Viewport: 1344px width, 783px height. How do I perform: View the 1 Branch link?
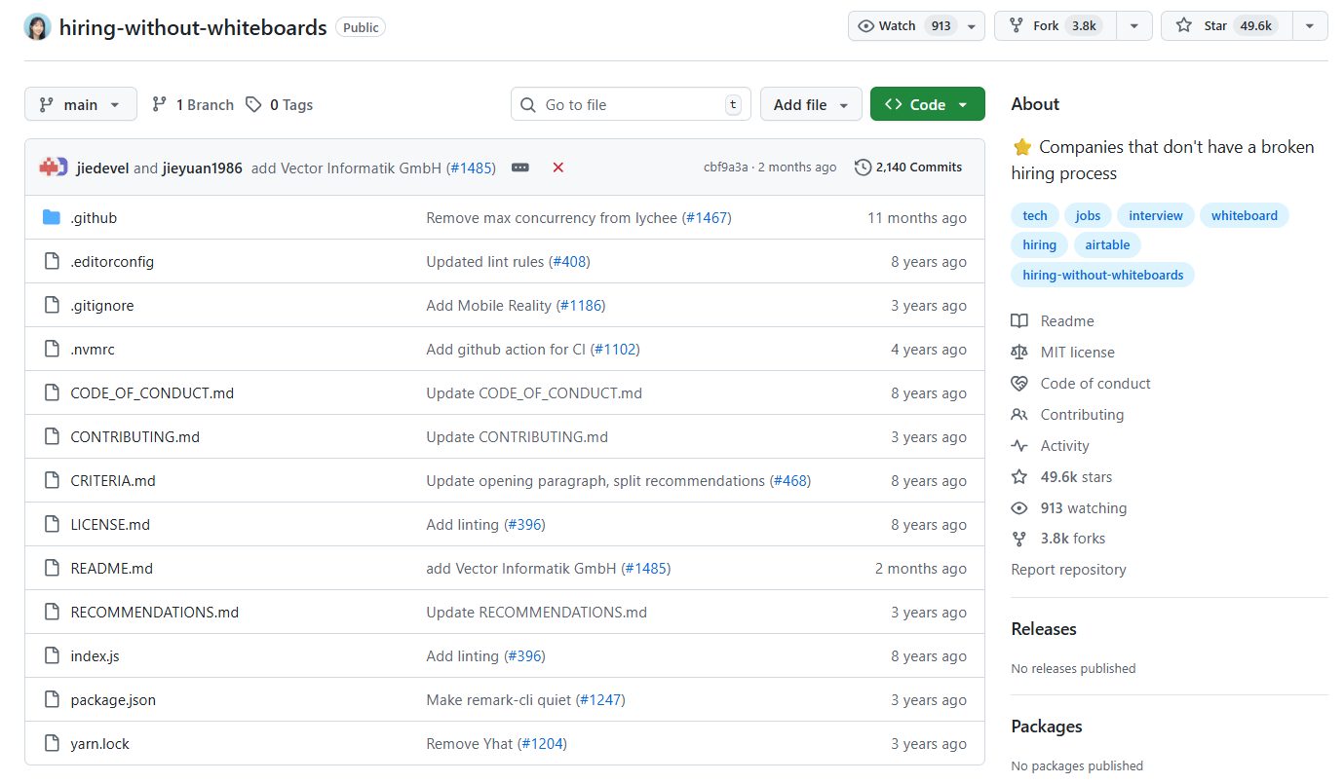[193, 104]
